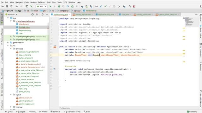Screen dimensions: 202x113
Task: Click the techgeorge breadcrumb in navigation bar
Action: (x=64, y=11)
